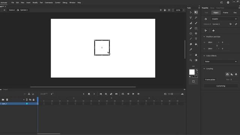The image size is (240, 135).
Task: Collapse the Looping section
Action: click(x=204, y=69)
